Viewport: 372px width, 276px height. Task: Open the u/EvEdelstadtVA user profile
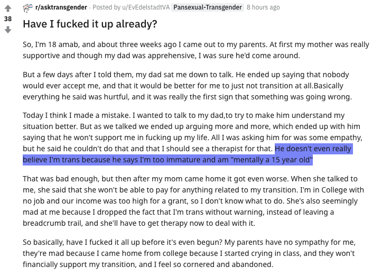click(146, 7)
